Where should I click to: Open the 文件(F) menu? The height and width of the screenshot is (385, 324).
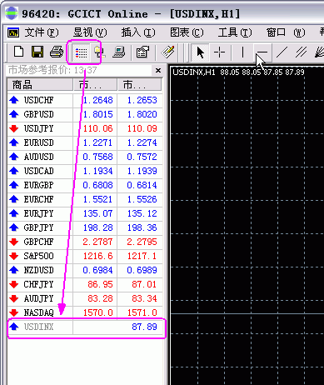pos(42,32)
